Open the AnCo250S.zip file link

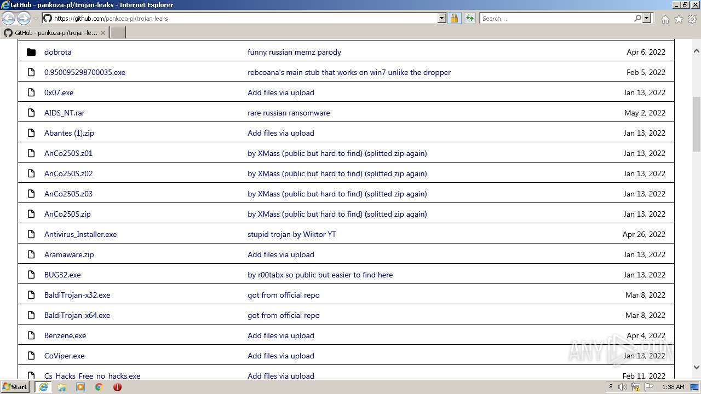pos(67,214)
